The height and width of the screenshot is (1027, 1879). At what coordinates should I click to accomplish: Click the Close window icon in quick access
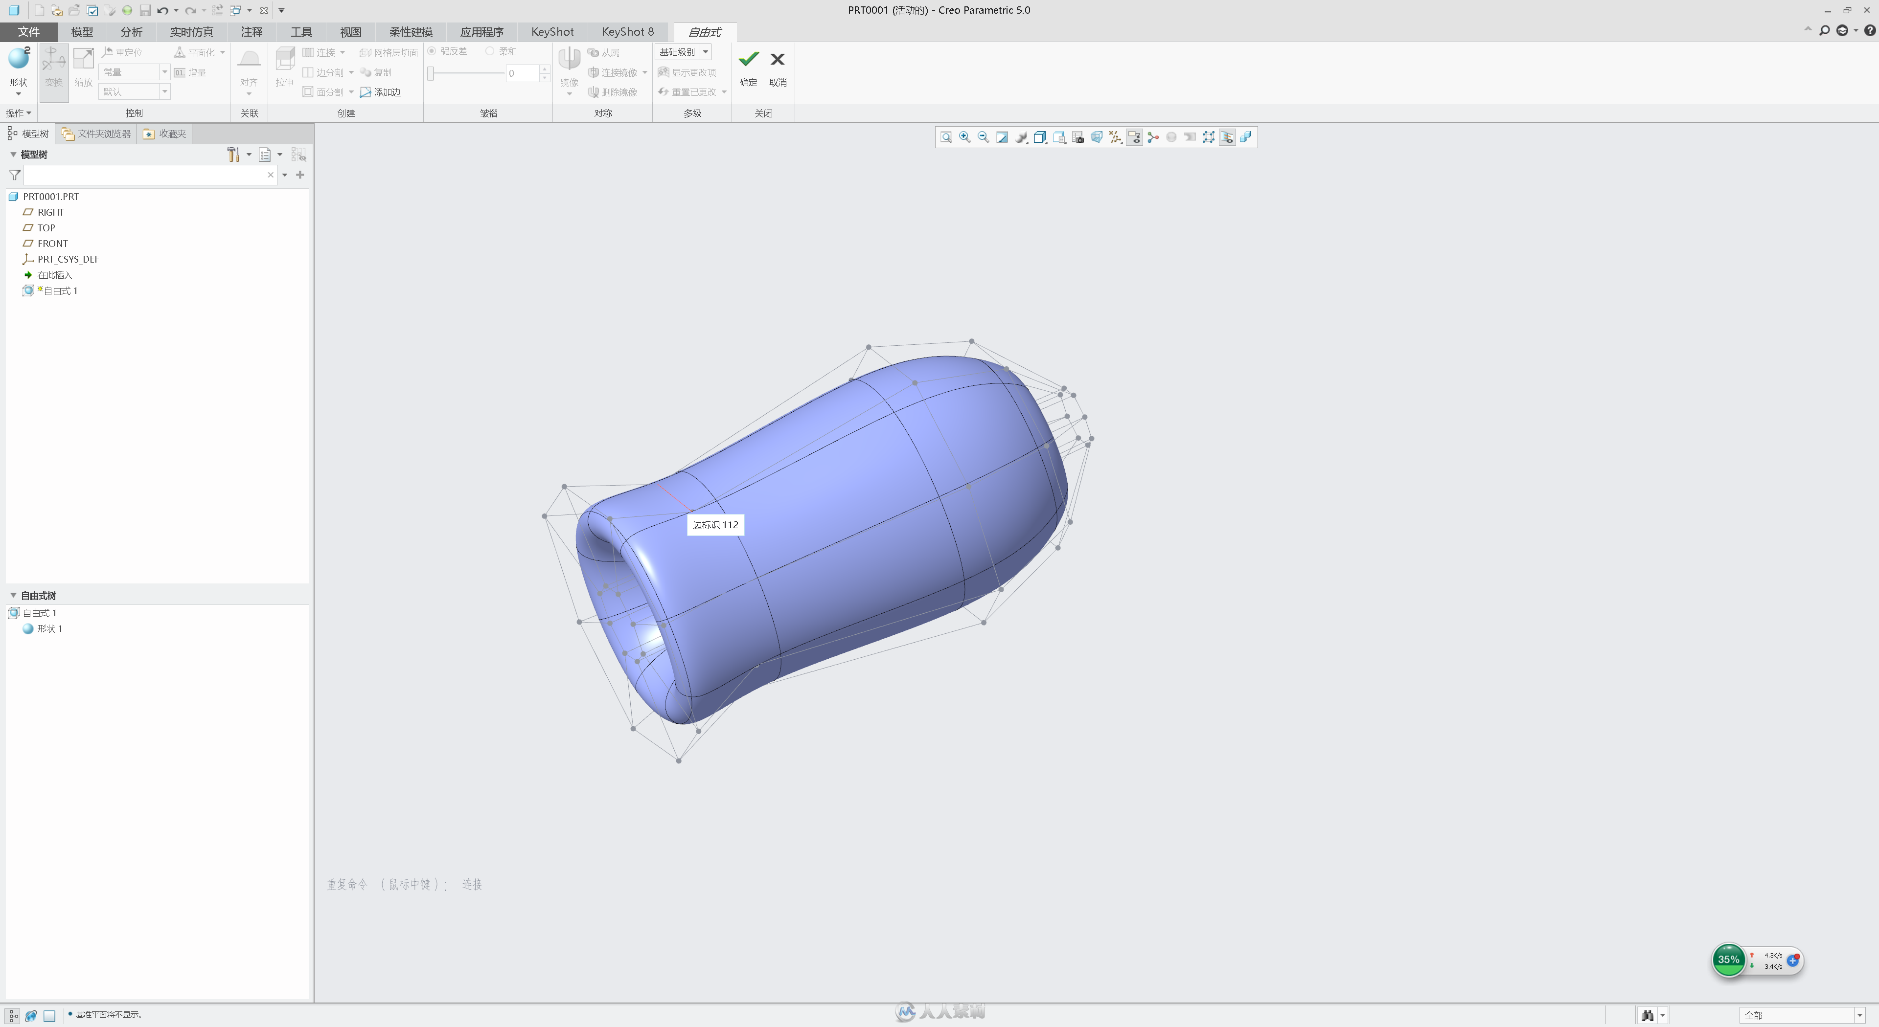(264, 10)
